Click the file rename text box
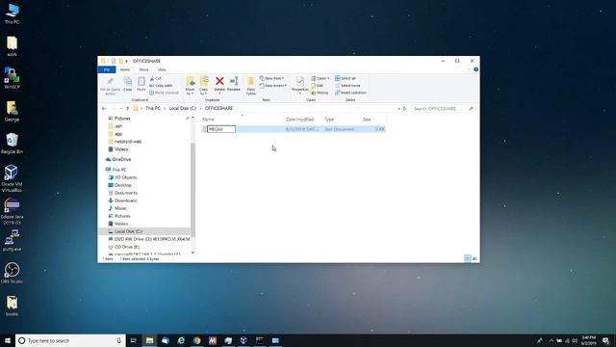The height and width of the screenshot is (347, 616). click(x=221, y=129)
